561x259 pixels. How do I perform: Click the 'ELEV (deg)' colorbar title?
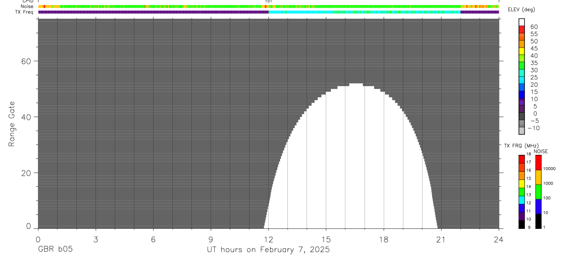[x=522, y=10]
